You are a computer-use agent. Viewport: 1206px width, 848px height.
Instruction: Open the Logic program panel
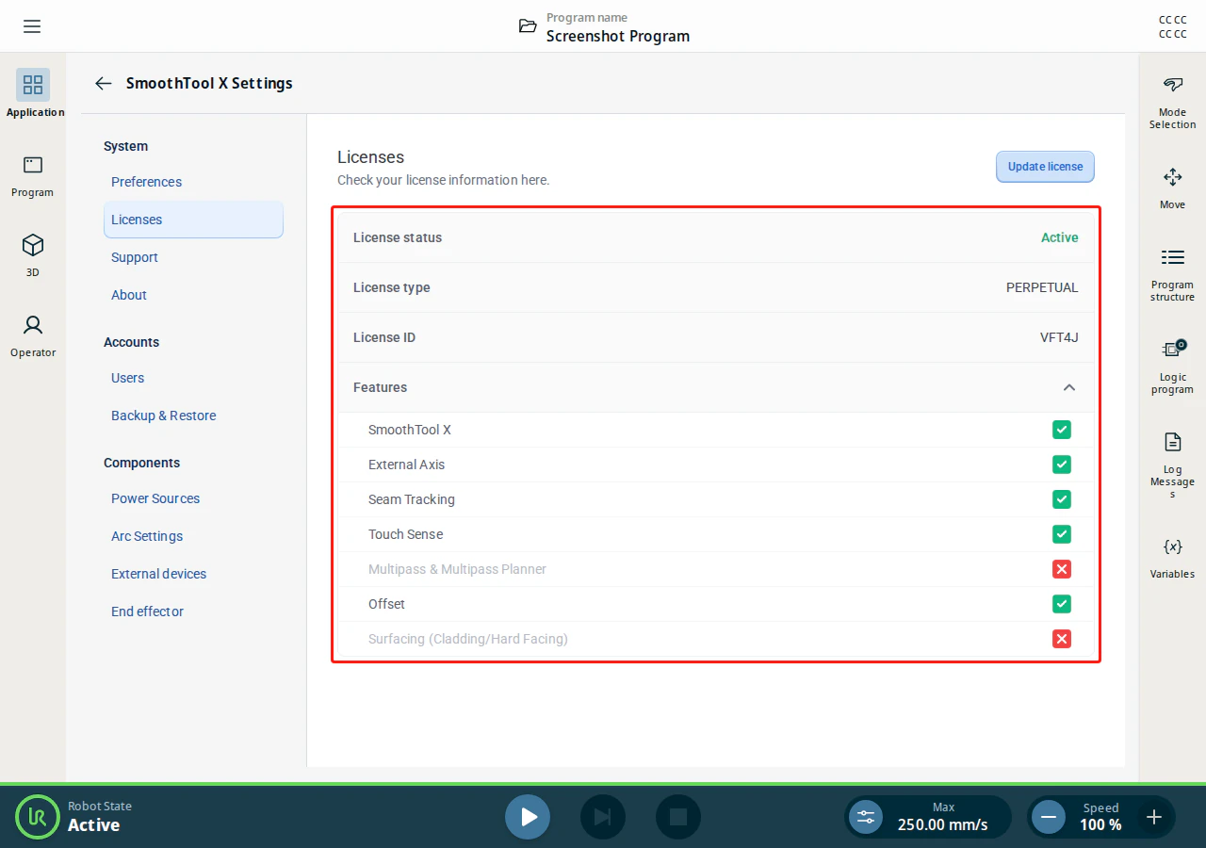click(x=1172, y=367)
